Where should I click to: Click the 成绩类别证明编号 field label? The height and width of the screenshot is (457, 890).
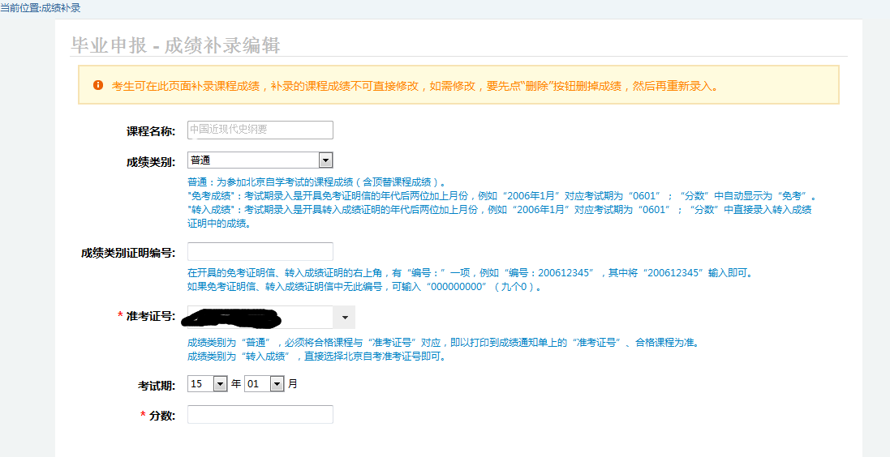[127, 252]
